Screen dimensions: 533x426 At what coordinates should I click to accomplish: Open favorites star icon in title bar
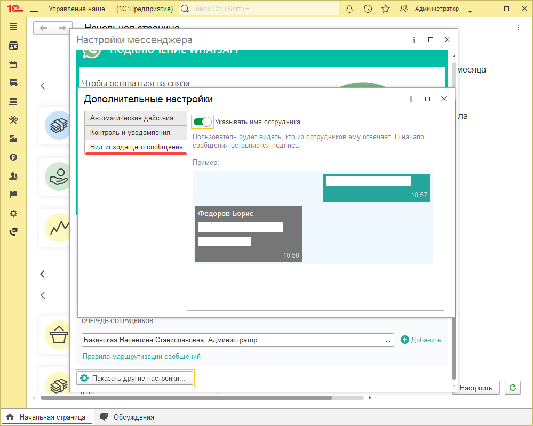pos(386,9)
